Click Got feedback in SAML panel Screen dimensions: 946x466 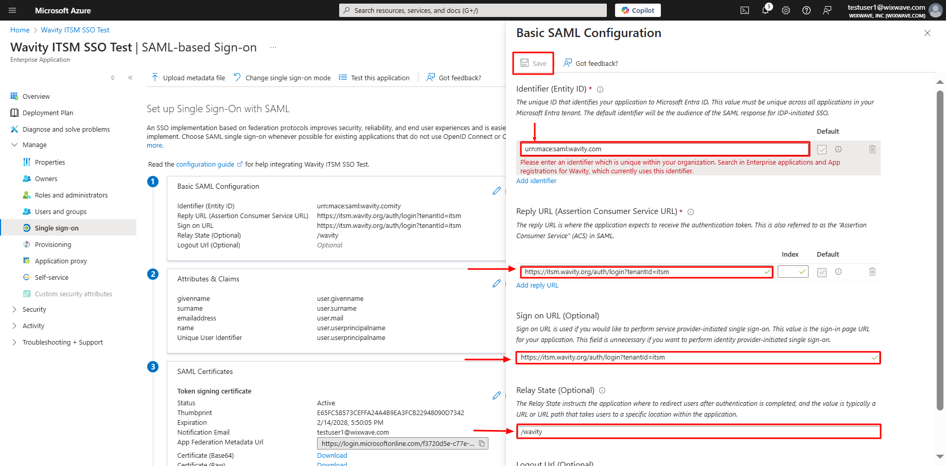pos(591,63)
